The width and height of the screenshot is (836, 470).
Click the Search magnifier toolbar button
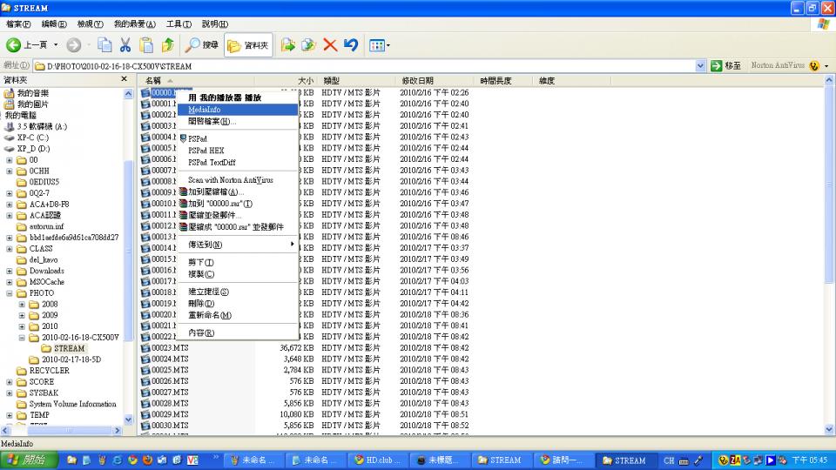[201, 45]
